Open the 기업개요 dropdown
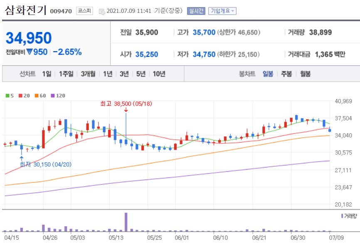Image resolution: width=360 pixels, height=244 pixels. coord(222,11)
